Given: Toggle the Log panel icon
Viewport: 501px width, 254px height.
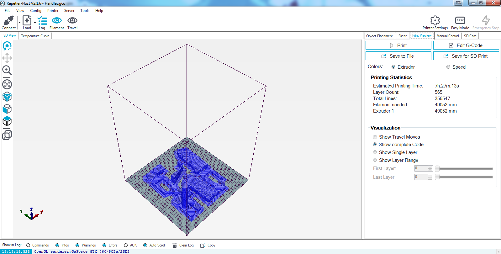Looking at the screenshot, I should click(x=42, y=21).
